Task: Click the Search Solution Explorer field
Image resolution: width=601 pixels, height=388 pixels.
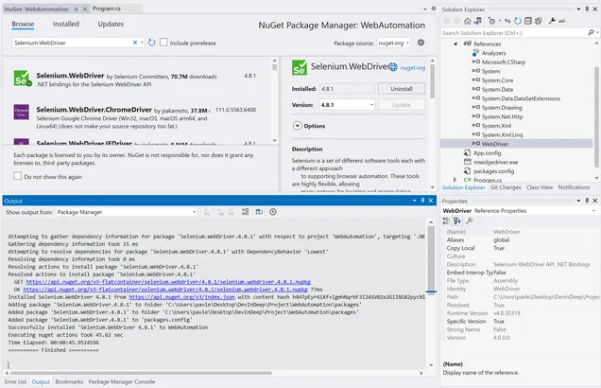Action: [x=514, y=33]
